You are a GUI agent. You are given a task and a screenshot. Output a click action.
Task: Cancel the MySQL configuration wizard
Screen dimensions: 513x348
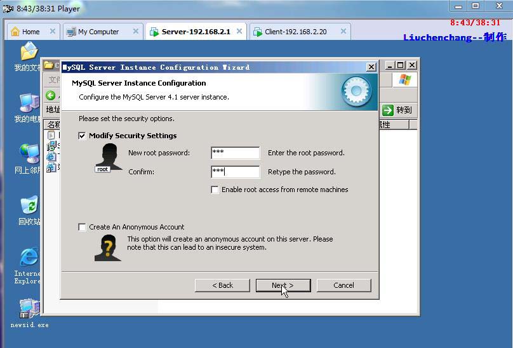tap(344, 285)
